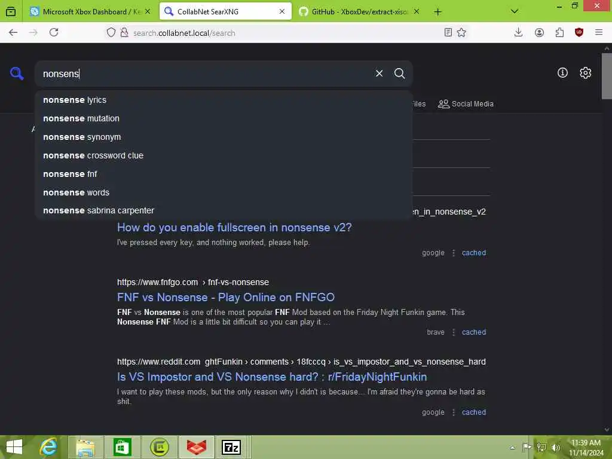This screenshot has width=612, height=459.
Task: Open the volume control in tray
Action: coord(555,447)
